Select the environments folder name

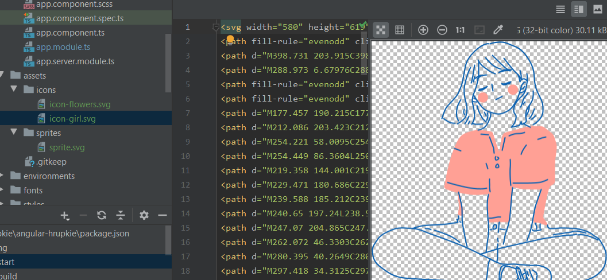click(x=49, y=176)
